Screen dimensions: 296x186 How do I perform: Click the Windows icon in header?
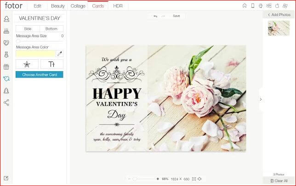[x=269, y=6]
